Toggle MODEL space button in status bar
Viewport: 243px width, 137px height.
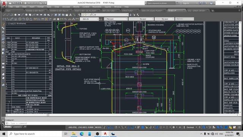click(x=98, y=127)
